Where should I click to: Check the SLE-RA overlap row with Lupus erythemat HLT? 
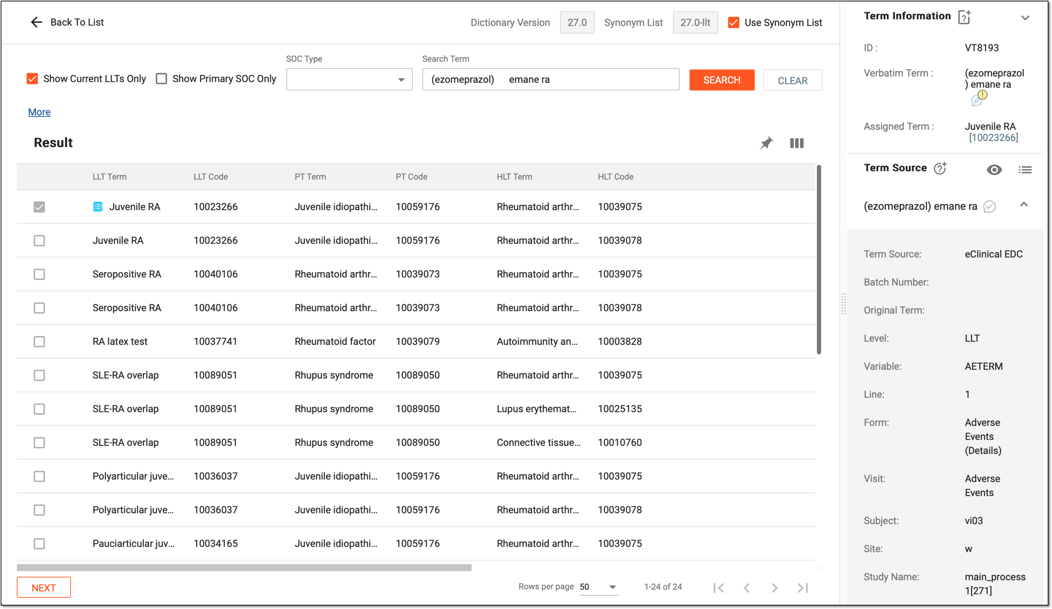click(x=39, y=409)
